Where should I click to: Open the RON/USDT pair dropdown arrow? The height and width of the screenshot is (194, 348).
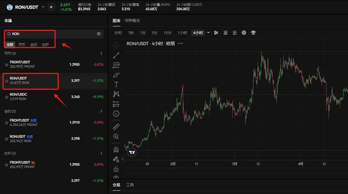coord(43,7)
